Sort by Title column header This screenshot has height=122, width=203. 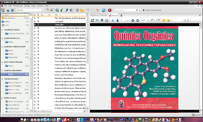coord(70,15)
